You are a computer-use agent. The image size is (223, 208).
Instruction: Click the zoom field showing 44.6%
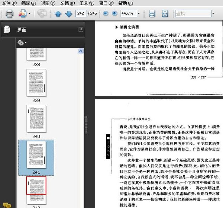(x=129, y=13)
